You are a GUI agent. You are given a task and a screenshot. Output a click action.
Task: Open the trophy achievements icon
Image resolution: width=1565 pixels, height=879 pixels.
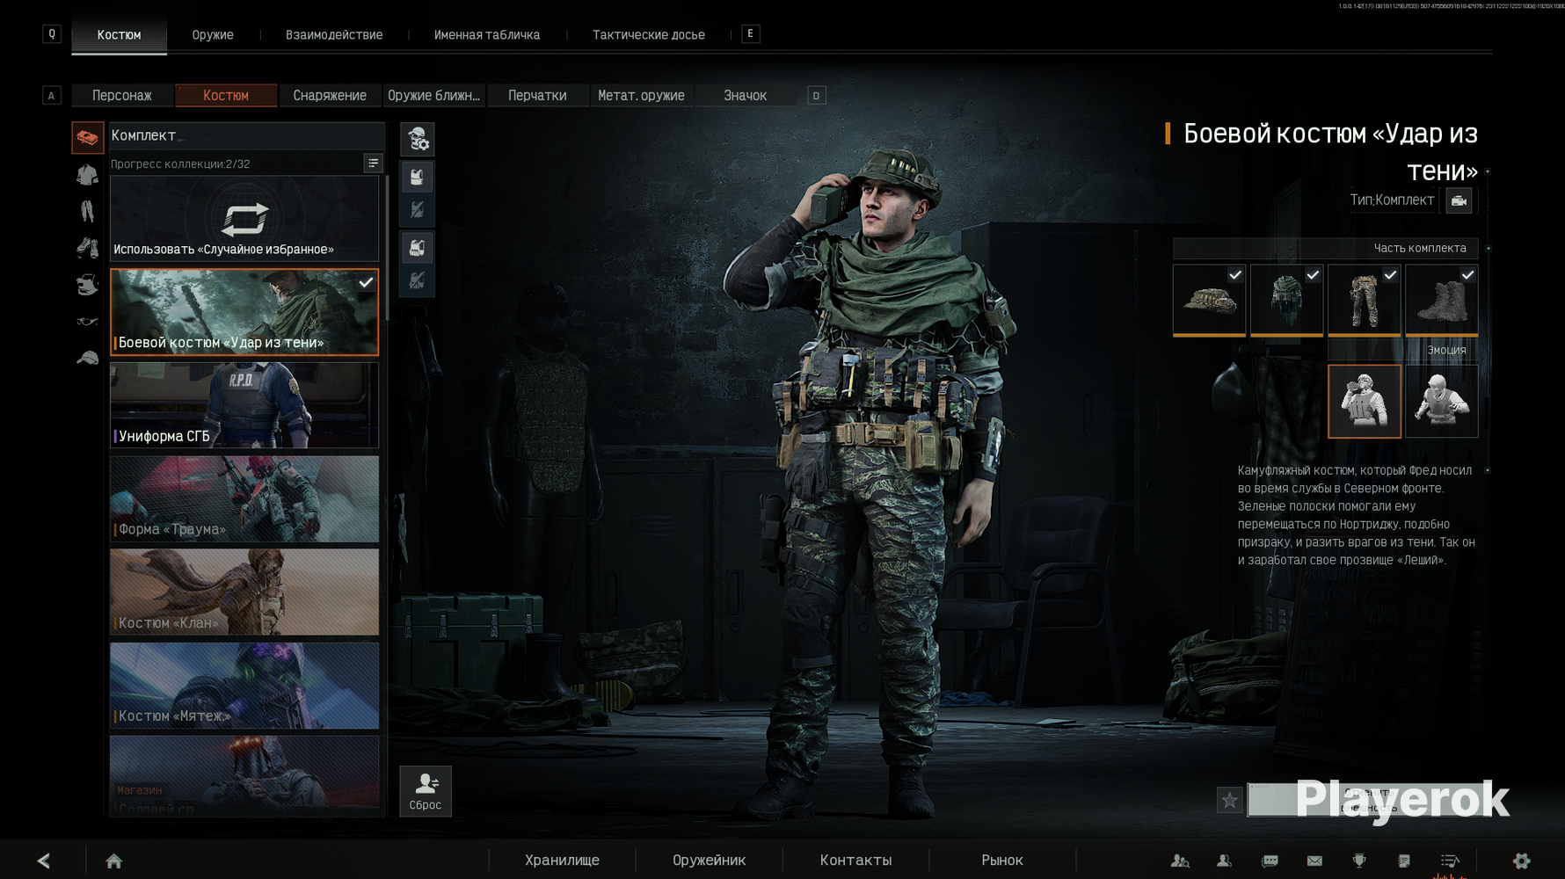1359,861
